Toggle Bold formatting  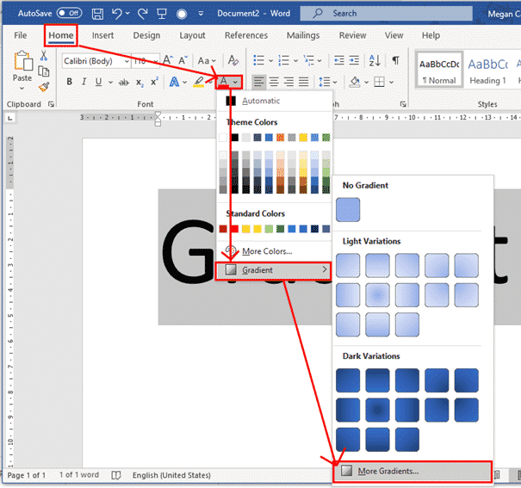70,82
